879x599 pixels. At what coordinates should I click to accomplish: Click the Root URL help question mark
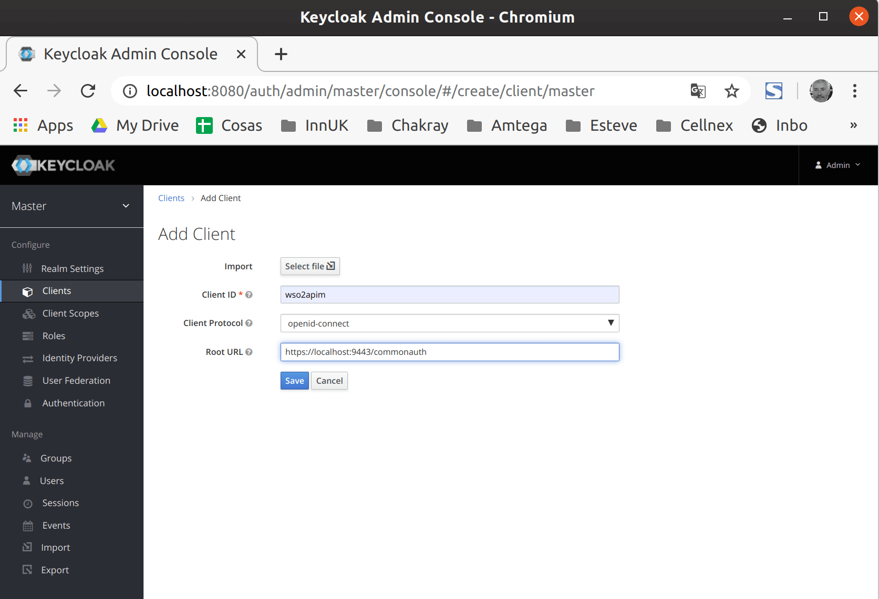pyautogui.click(x=249, y=352)
